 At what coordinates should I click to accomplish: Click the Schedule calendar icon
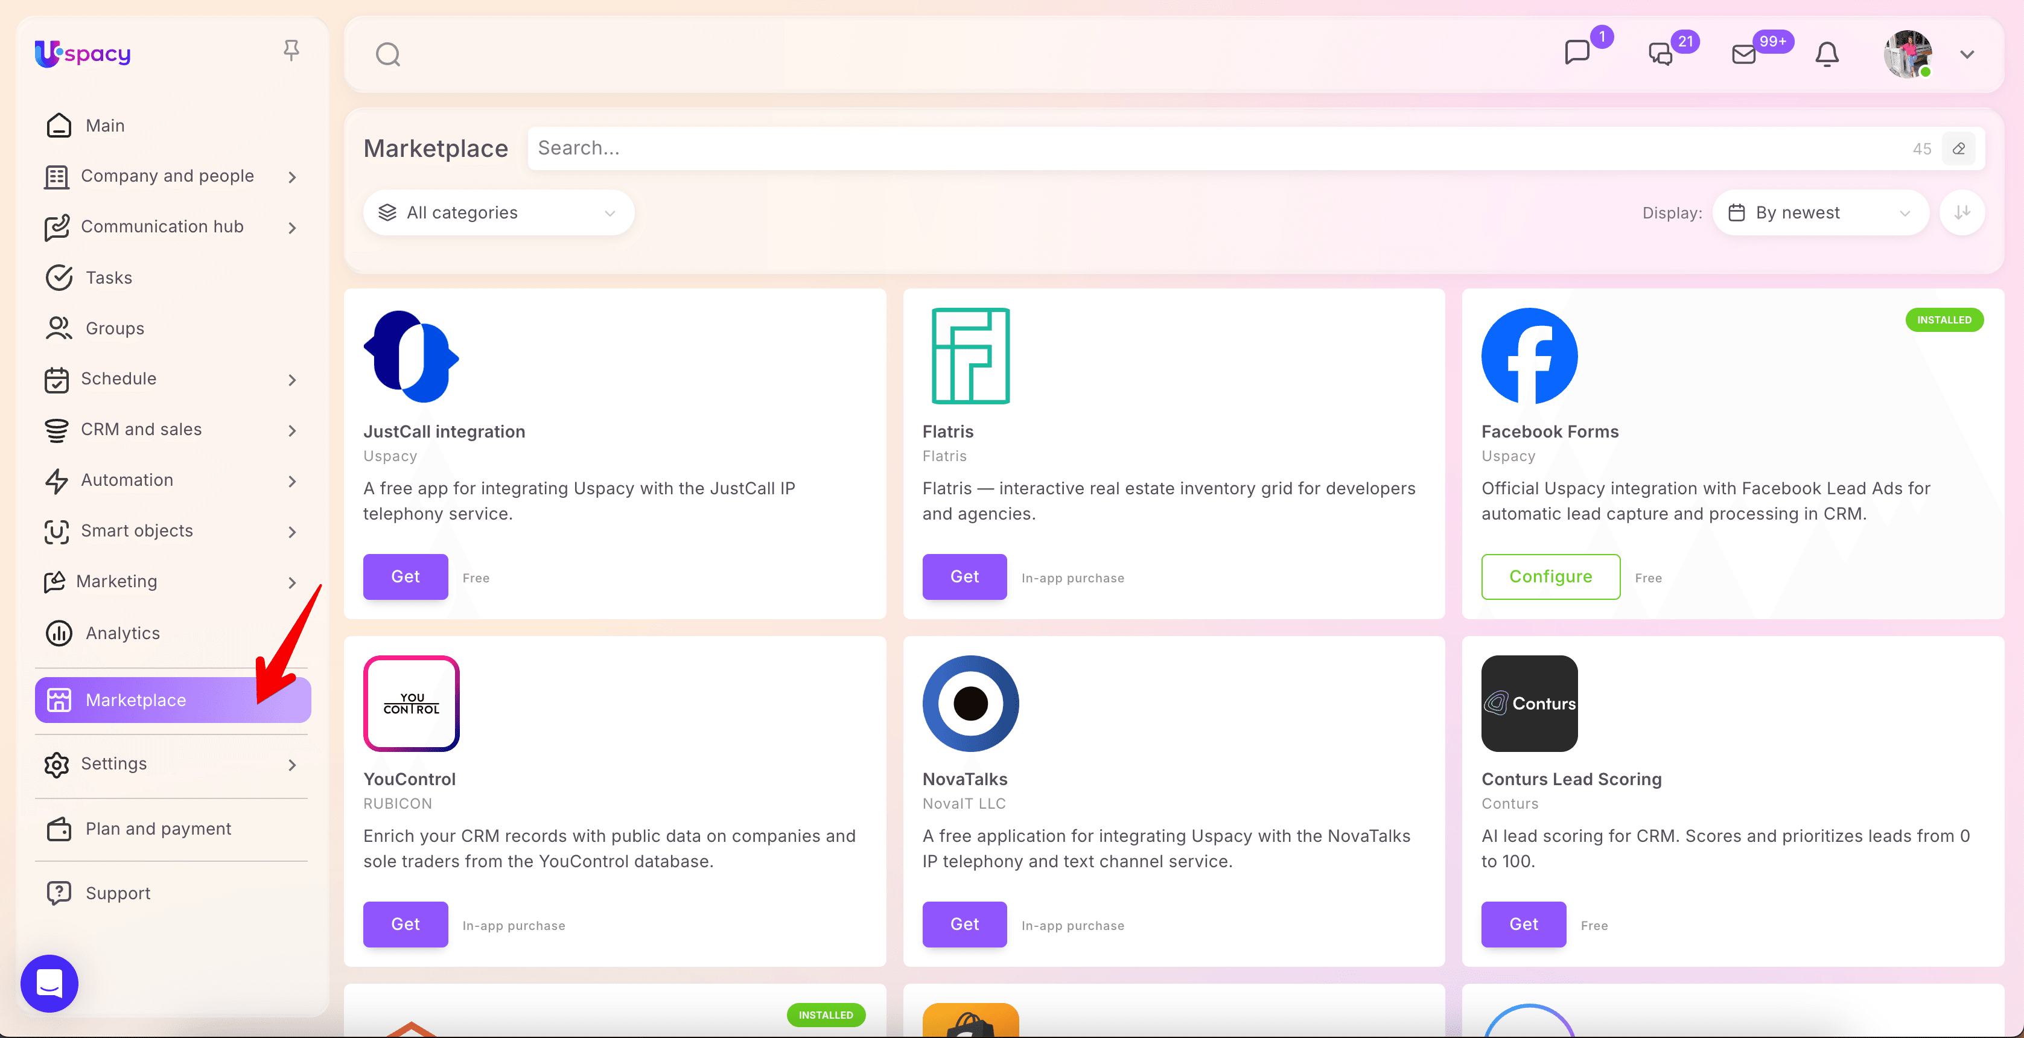click(57, 380)
